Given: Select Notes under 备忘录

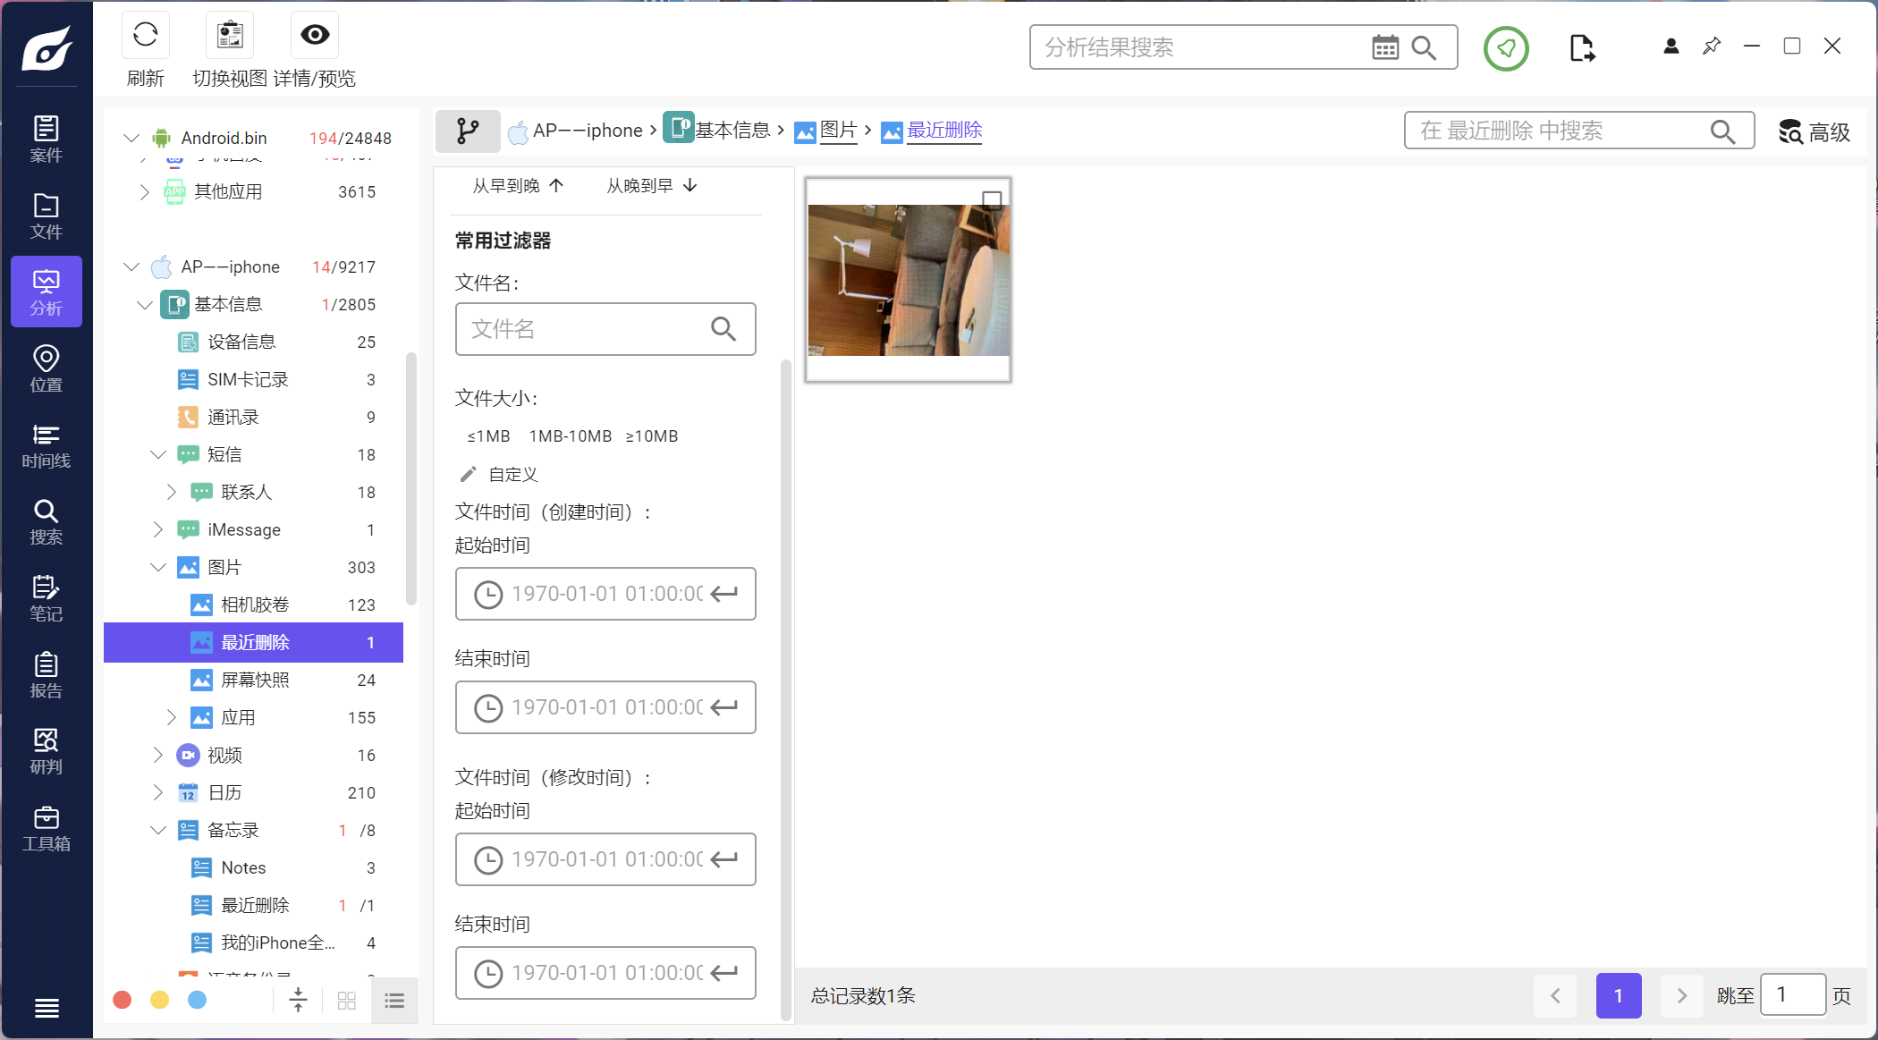Looking at the screenshot, I should (x=254, y=867).
